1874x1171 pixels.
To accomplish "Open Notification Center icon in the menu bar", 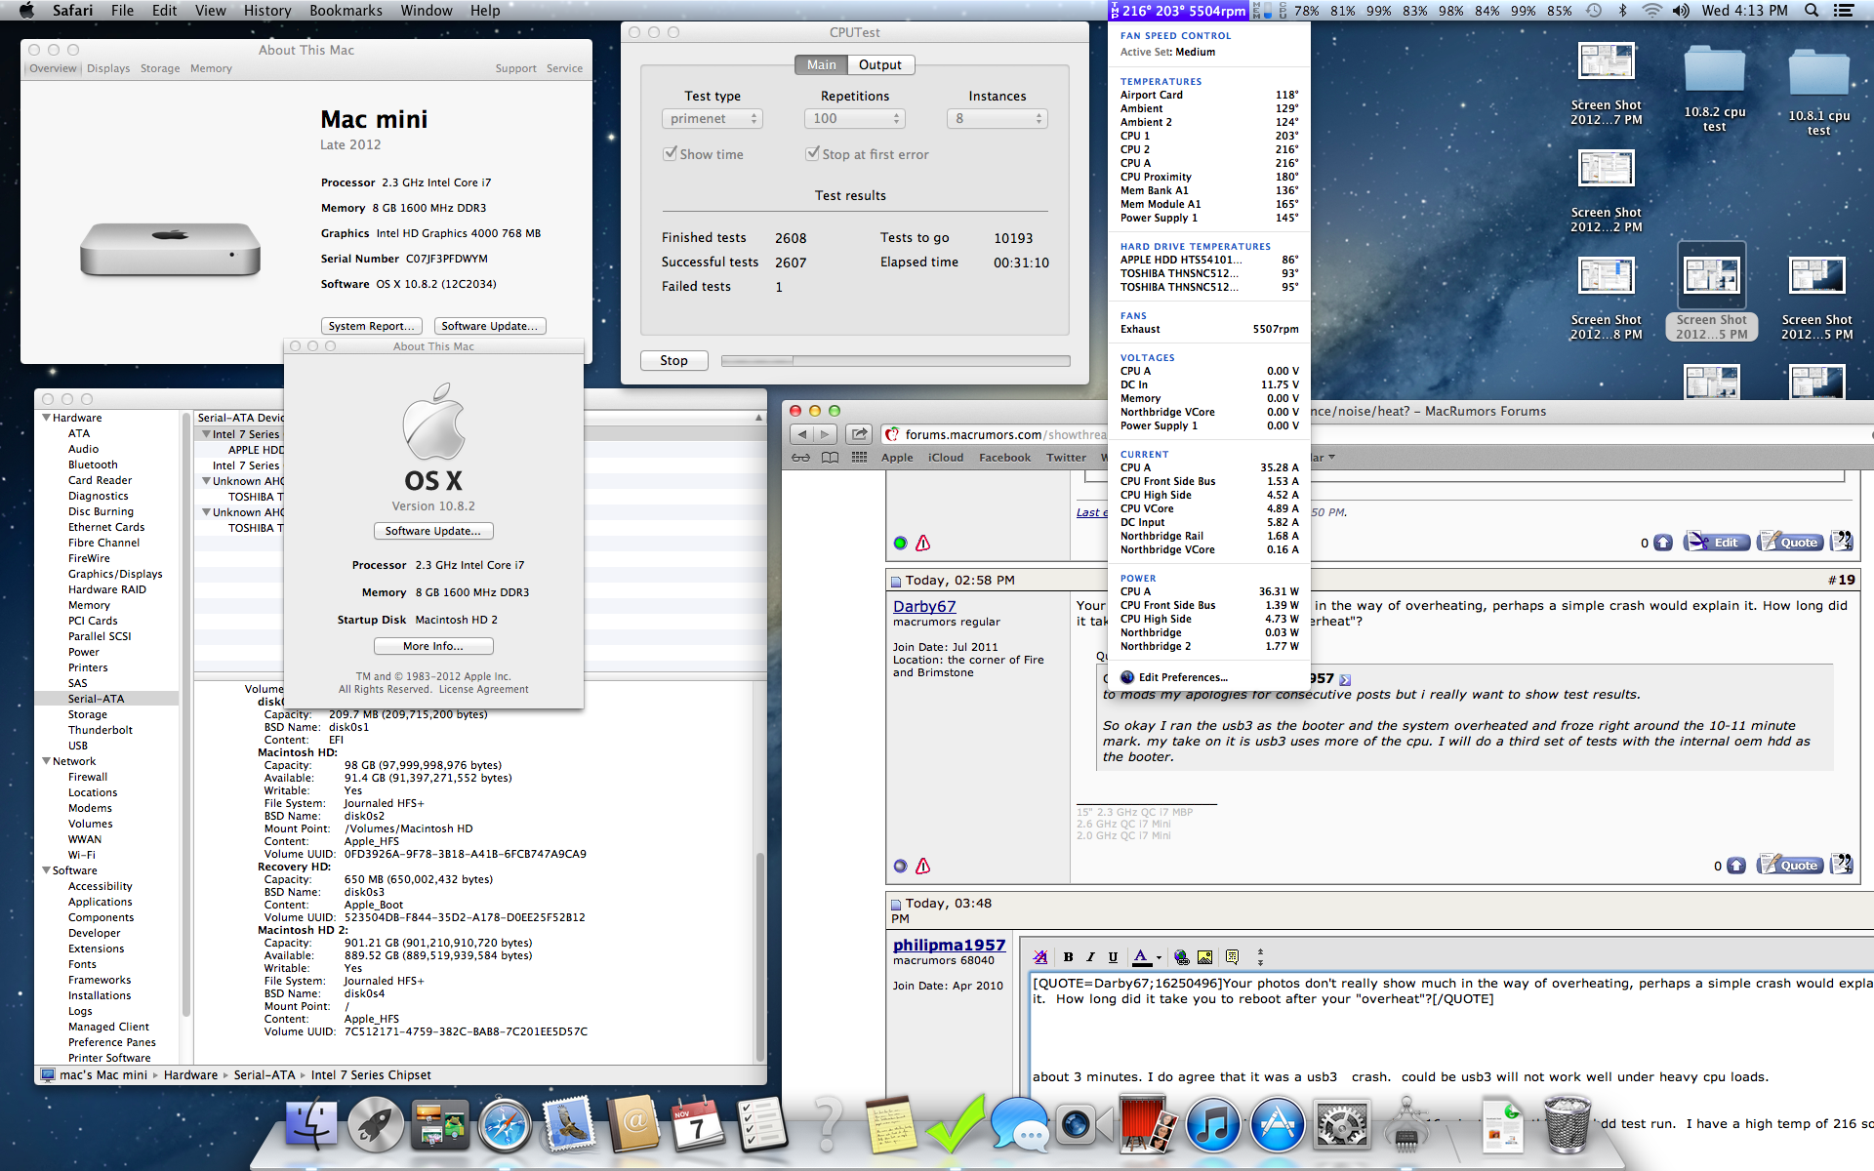I will pos(1844,11).
